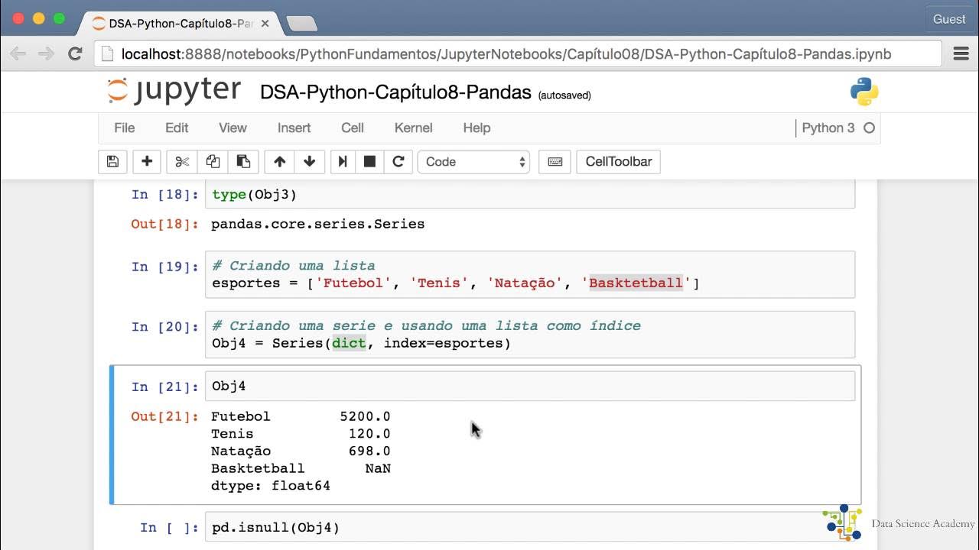Move the selected cell up
This screenshot has height=550, width=979.
279,162
